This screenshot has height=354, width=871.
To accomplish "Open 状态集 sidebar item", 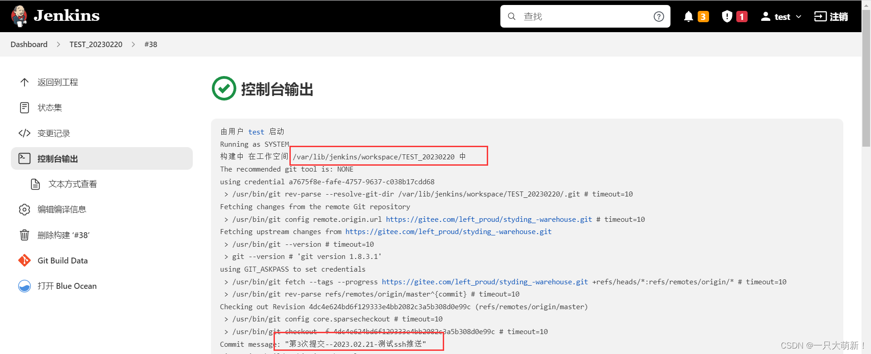I will coord(50,108).
